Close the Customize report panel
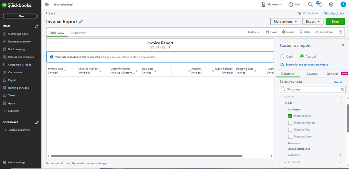349x169 pixels. click(343, 45)
